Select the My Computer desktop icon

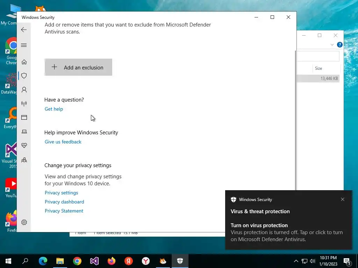9,14
